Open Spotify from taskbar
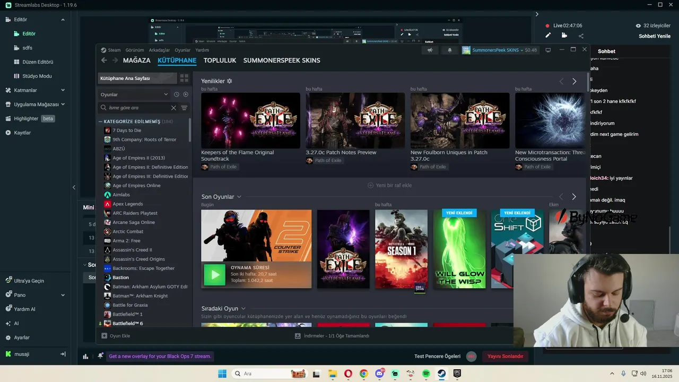Viewport: 679px width, 382px height. click(x=426, y=374)
